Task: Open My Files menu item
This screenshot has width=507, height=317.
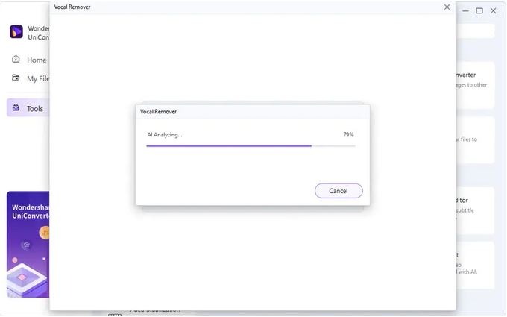Action: pos(38,78)
